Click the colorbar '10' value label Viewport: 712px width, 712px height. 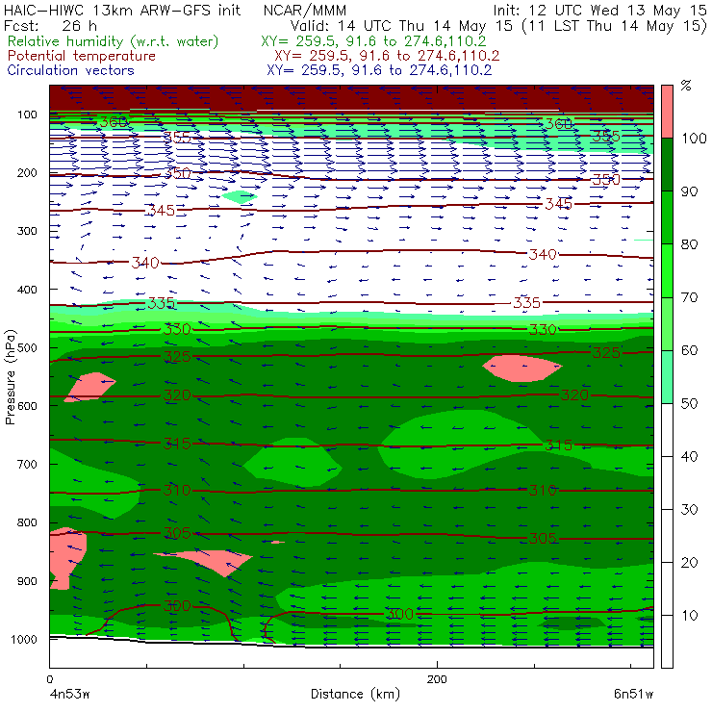pos(689,616)
